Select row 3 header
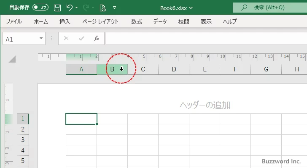307x168 pixels. click(x=23, y=140)
